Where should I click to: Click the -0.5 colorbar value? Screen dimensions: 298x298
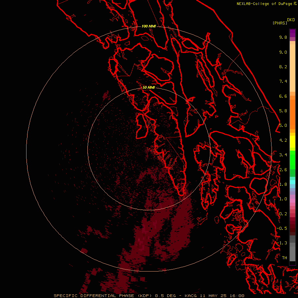pyautogui.click(x=282, y=228)
